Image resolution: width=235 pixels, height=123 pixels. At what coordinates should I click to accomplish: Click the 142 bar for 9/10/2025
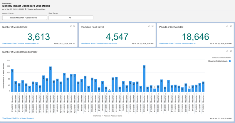click(x=12, y=80)
